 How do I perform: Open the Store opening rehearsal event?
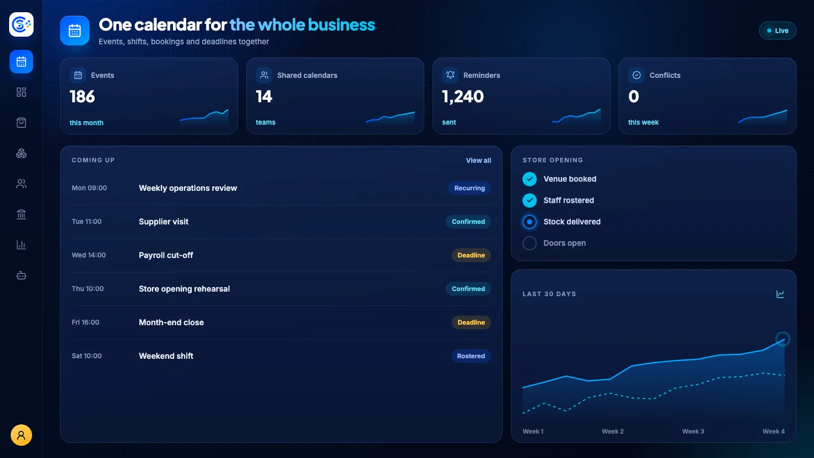click(x=281, y=289)
